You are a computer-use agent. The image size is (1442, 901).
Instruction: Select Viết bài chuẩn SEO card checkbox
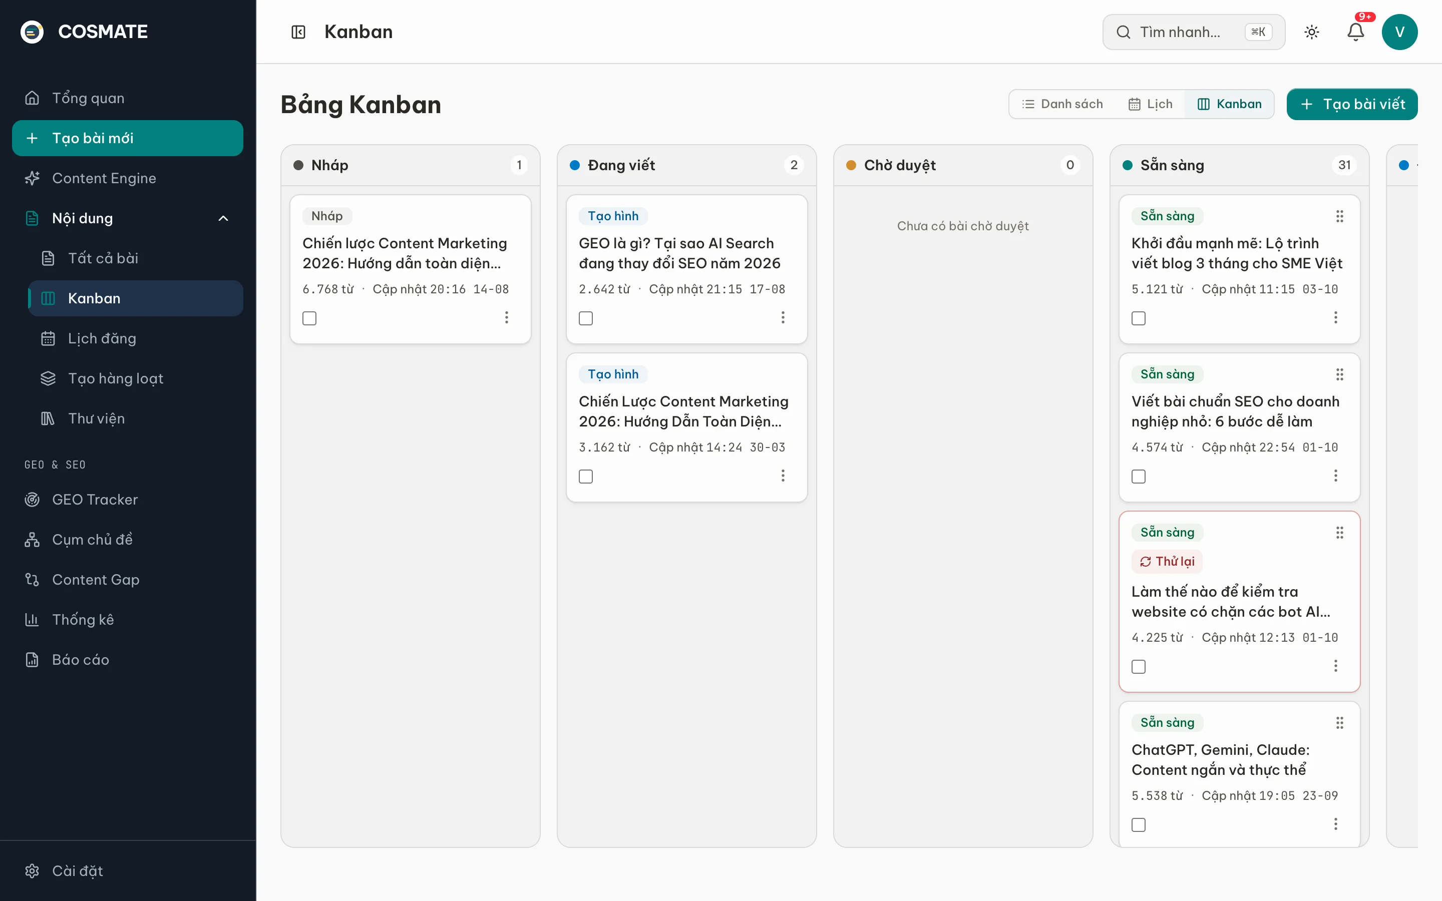point(1139,476)
